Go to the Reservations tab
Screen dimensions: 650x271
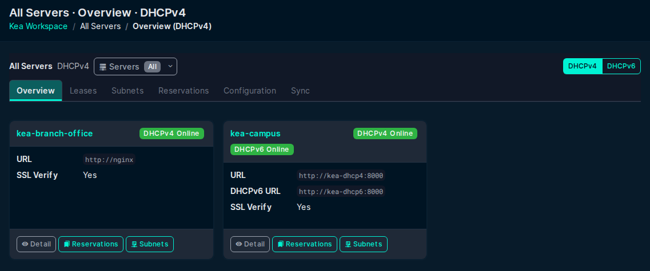184,91
